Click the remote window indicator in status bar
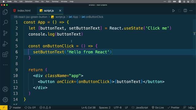The width and height of the screenshot is (196, 110). pos(4,108)
